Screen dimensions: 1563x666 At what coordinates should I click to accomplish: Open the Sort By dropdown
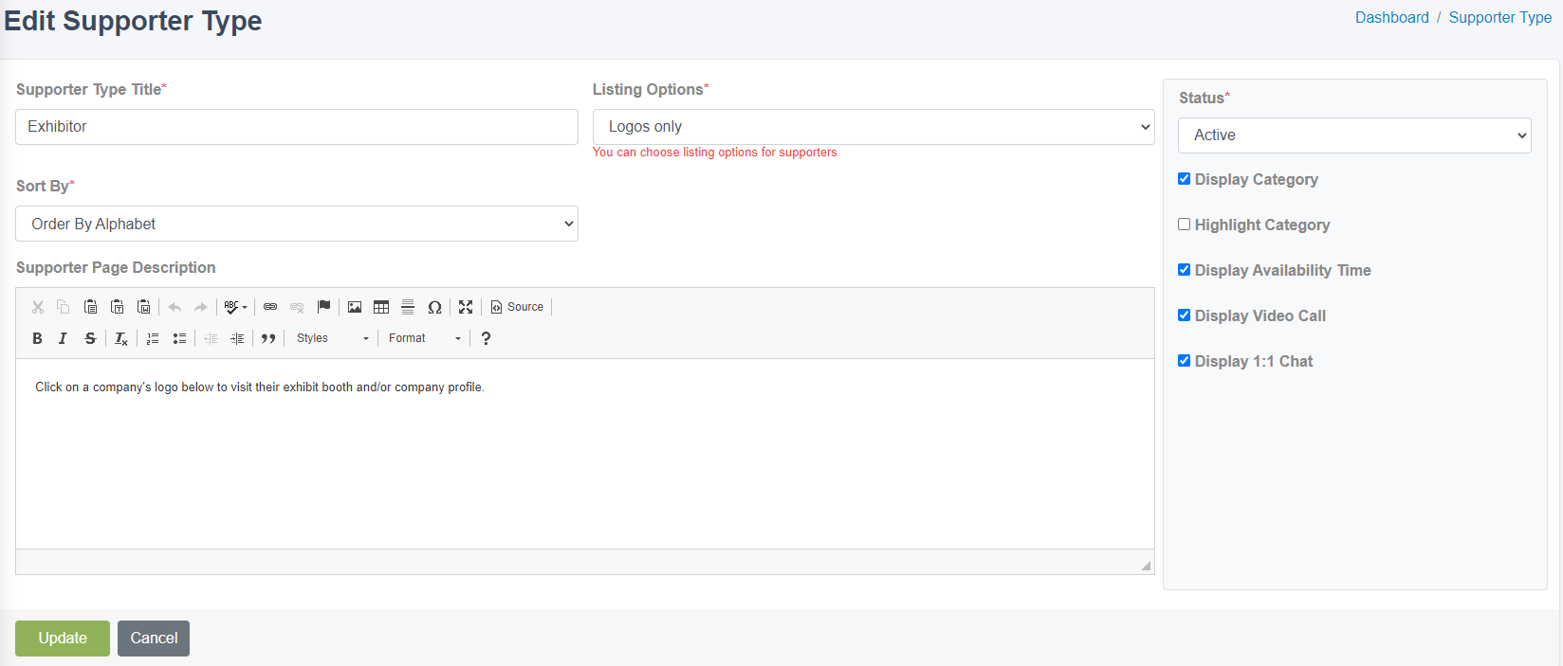coord(296,224)
